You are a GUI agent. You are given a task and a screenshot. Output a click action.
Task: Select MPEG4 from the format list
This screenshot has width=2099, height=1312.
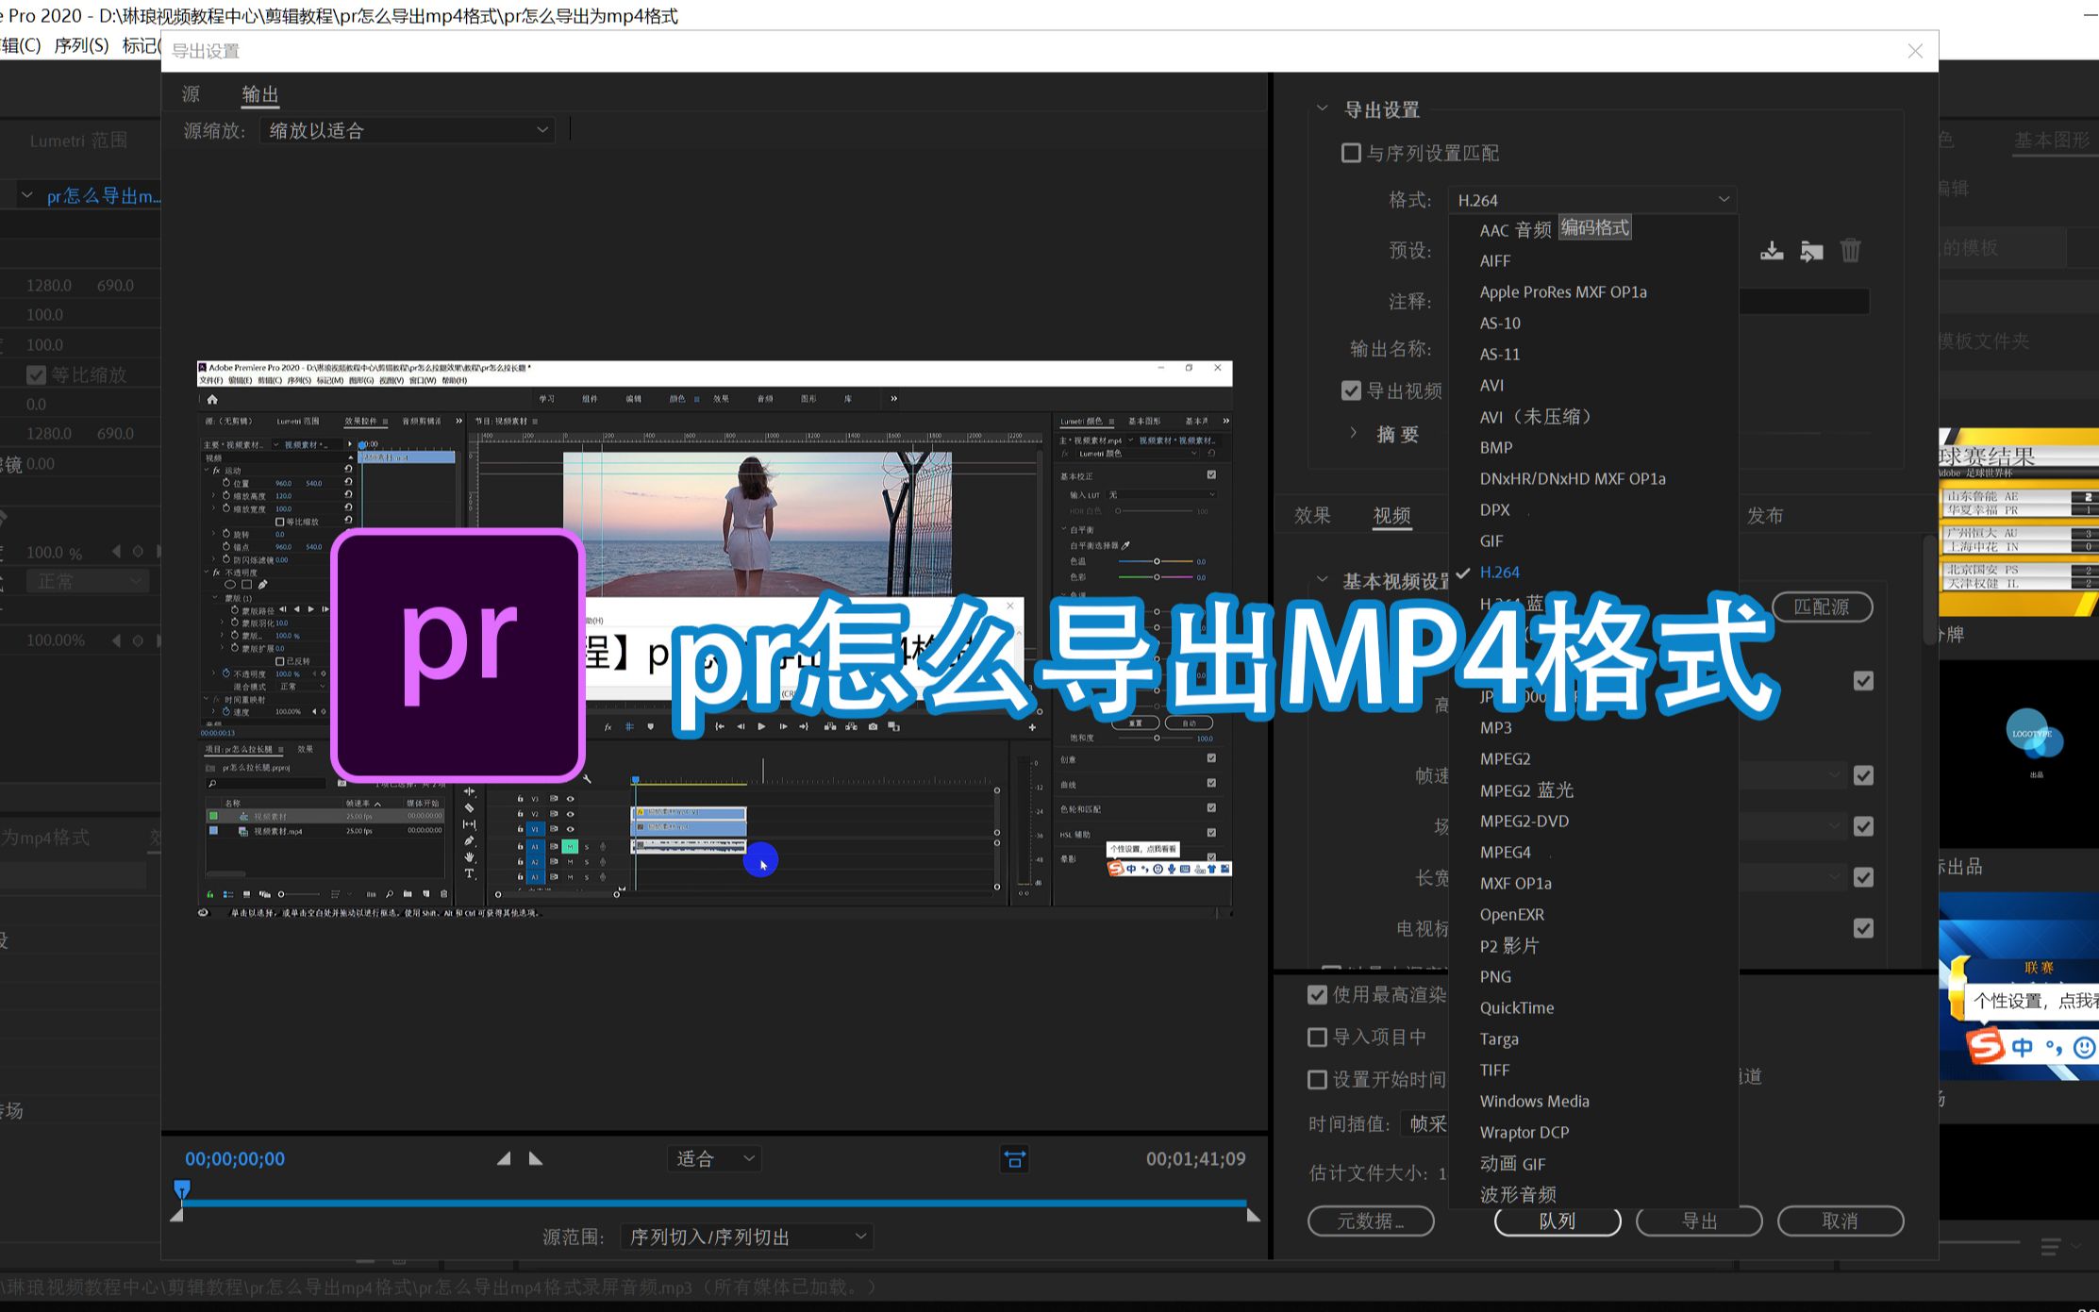click(1506, 852)
